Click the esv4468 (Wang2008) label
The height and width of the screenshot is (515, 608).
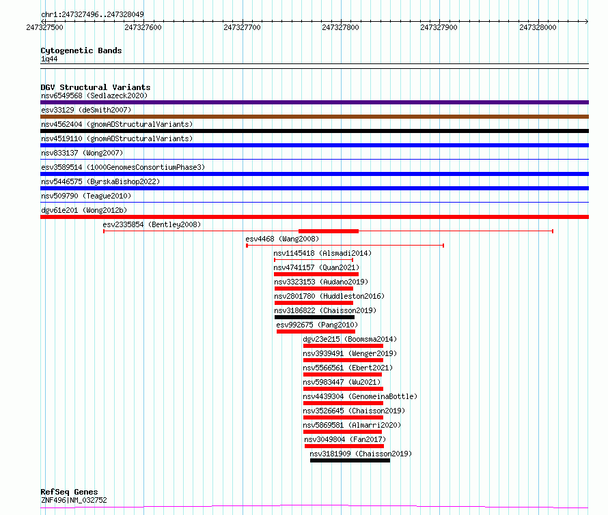tap(281, 239)
